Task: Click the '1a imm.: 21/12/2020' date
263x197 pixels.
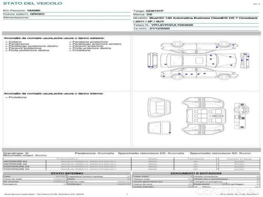Action: click(151, 28)
